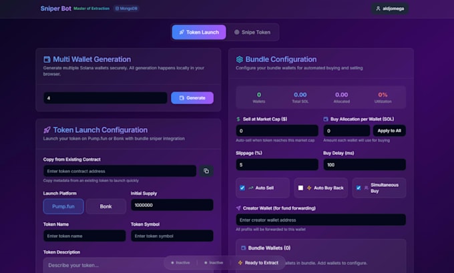
Task: Open the Token Launch tab
Action: (199, 32)
